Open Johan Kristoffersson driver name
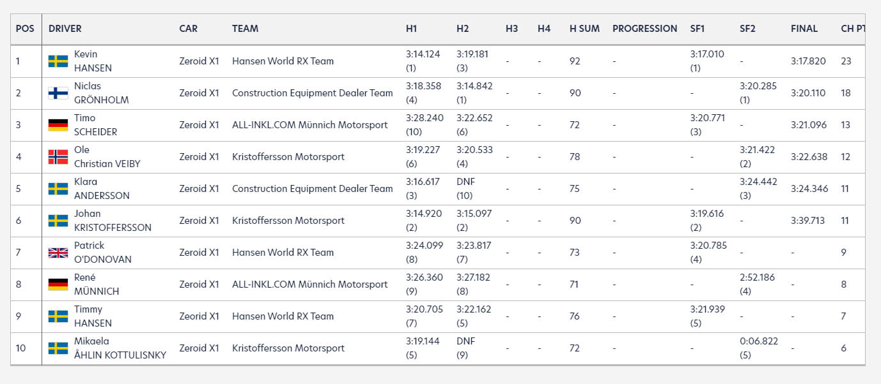 (x=113, y=221)
